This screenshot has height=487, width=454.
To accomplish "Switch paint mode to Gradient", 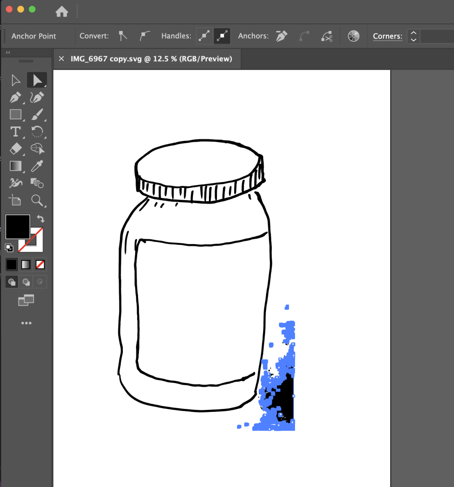I will pyautogui.click(x=26, y=264).
